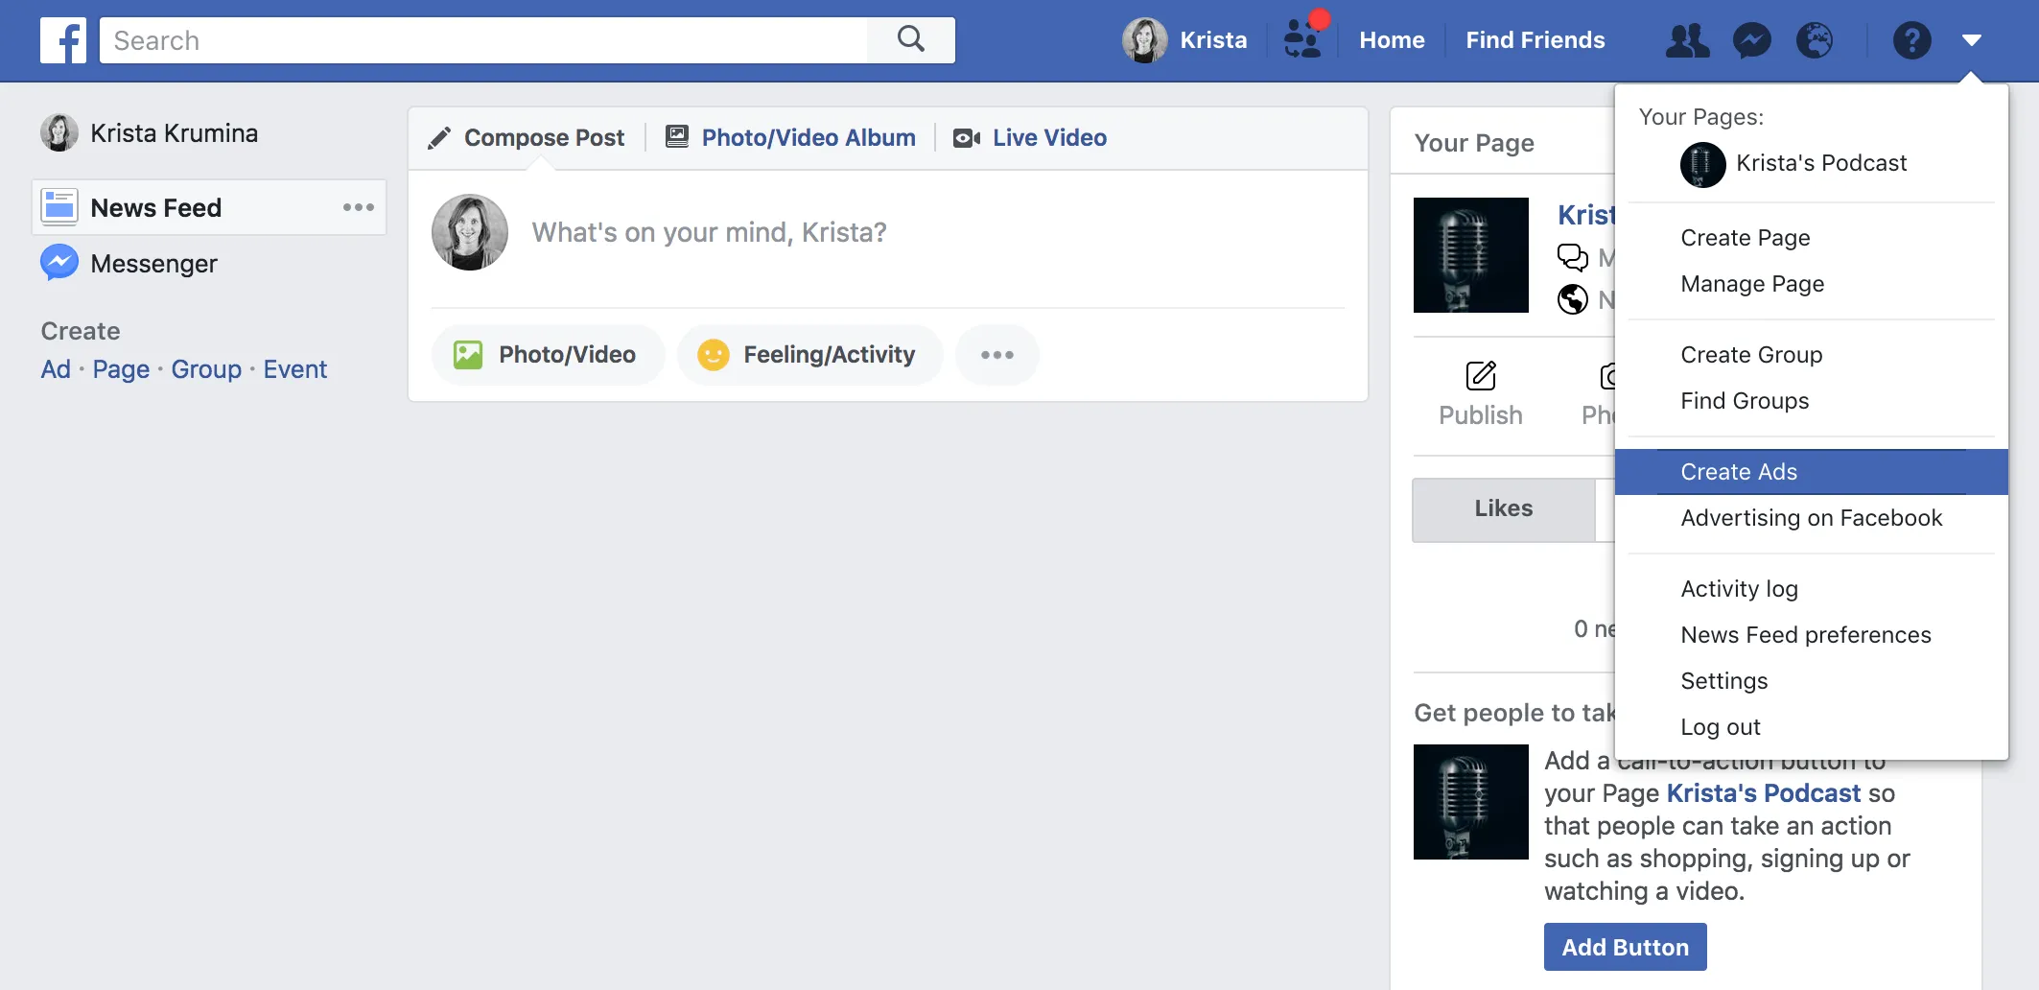Image resolution: width=2039 pixels, height=990 pixels.
Task: Click the Find Friends link
Action: pos(1535,40)
